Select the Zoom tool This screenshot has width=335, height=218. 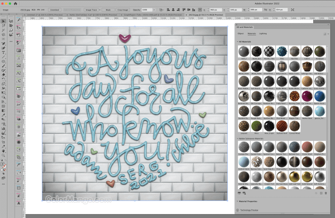pyautogui.click(x=3, y=156)
